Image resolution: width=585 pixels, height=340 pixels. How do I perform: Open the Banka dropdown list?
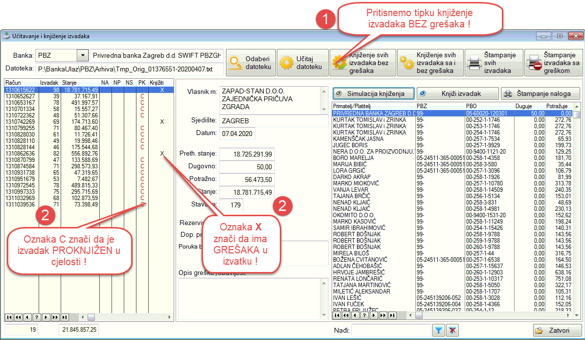pos(82,55)
